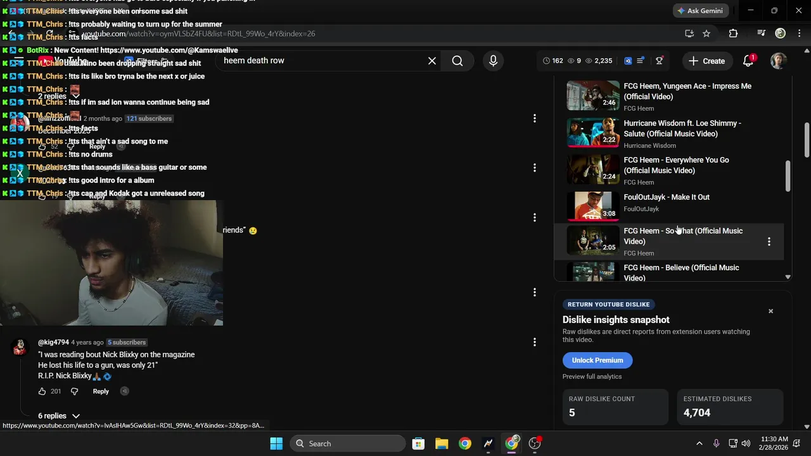Open Chrome's three-dot menu
The height and width of the screenshot is (456, 811).
[798, 34]
